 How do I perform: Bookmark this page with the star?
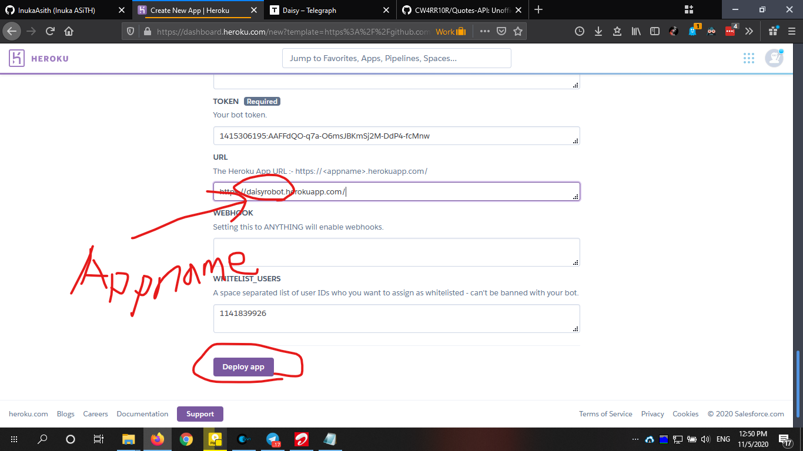click(x=518, y=32)
